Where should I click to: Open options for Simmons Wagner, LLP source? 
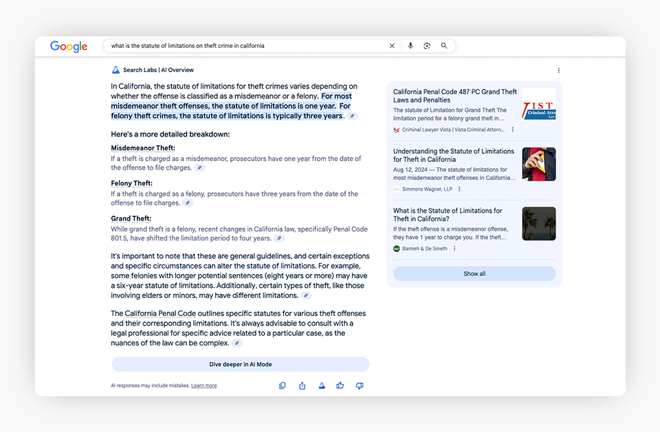[x=459, y=189]
